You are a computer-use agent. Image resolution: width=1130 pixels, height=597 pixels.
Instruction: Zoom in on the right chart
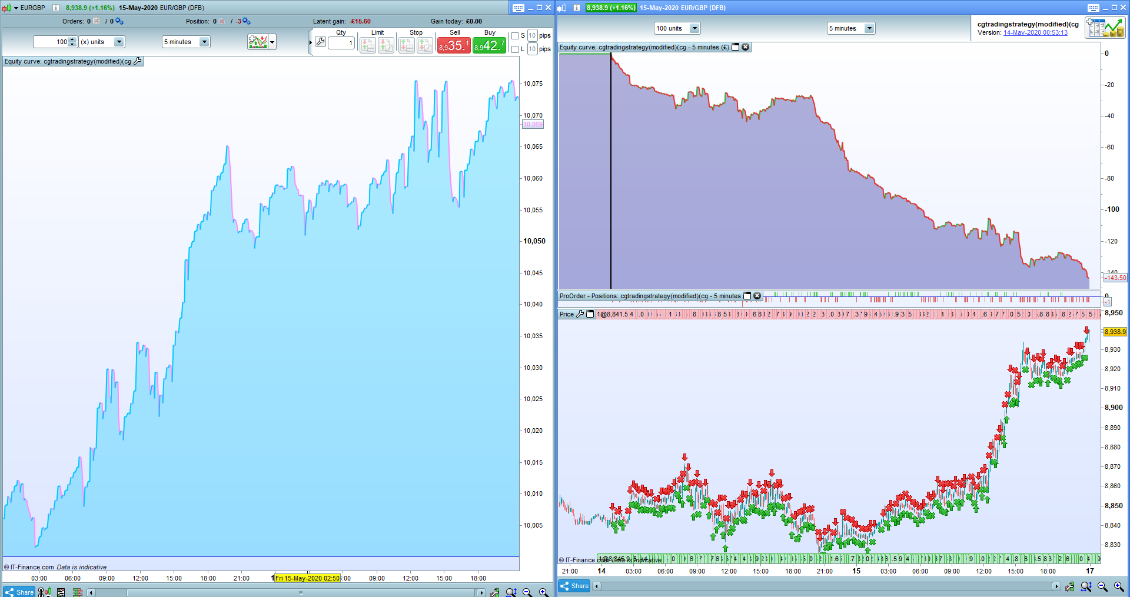pos(1119,586)
